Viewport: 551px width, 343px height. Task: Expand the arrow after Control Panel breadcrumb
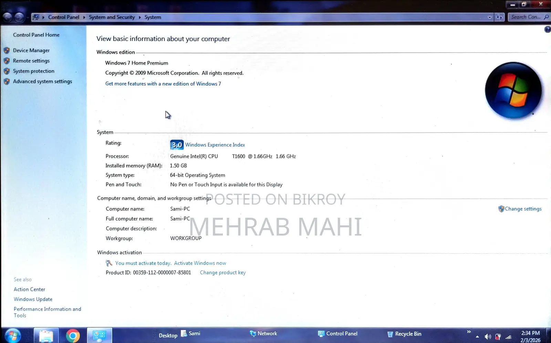click(x=84, y=17)
